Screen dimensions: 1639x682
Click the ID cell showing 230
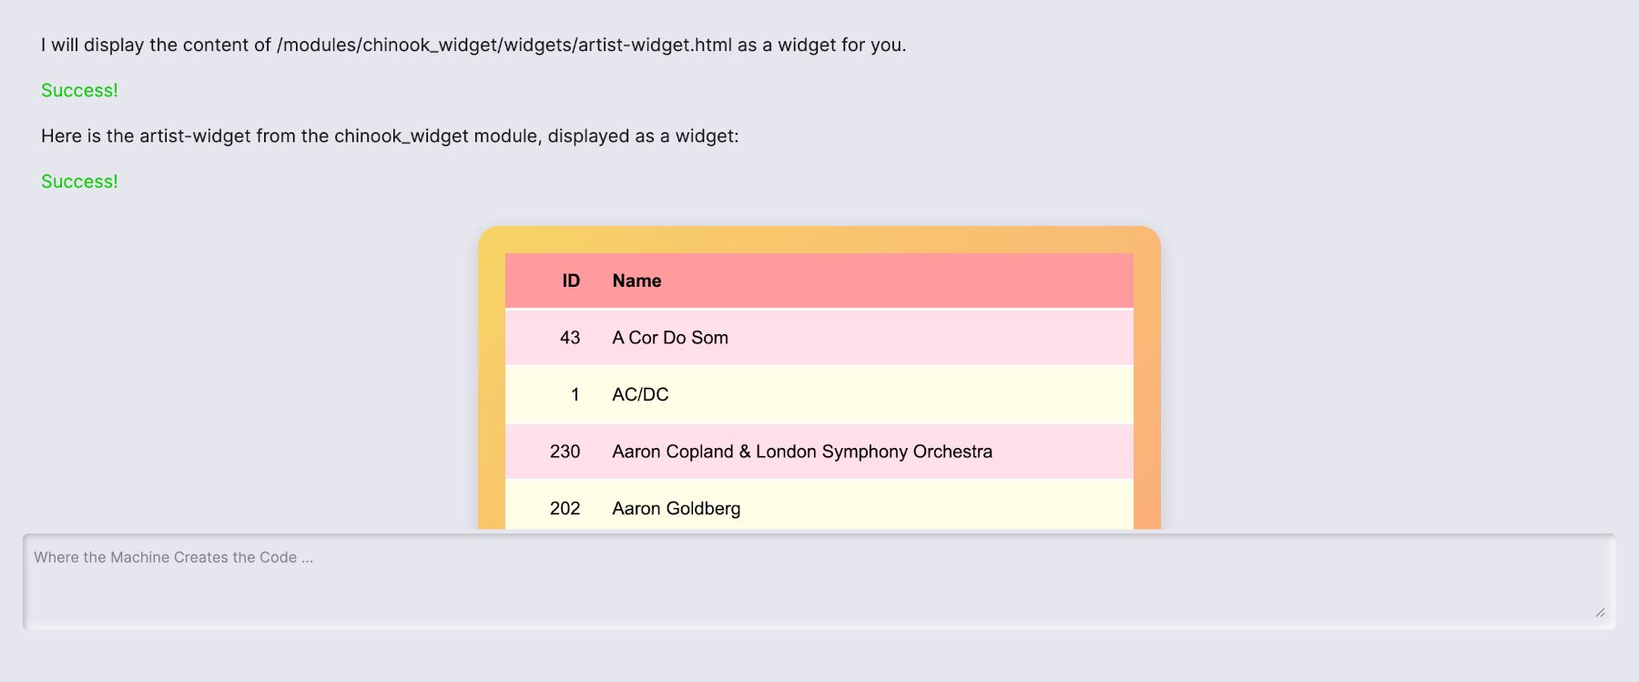point(565,452)
